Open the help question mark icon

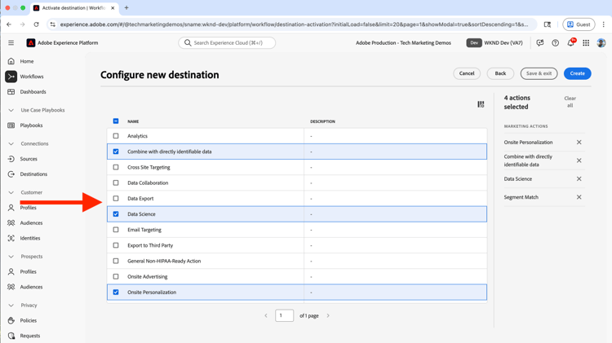click(555, 43)
